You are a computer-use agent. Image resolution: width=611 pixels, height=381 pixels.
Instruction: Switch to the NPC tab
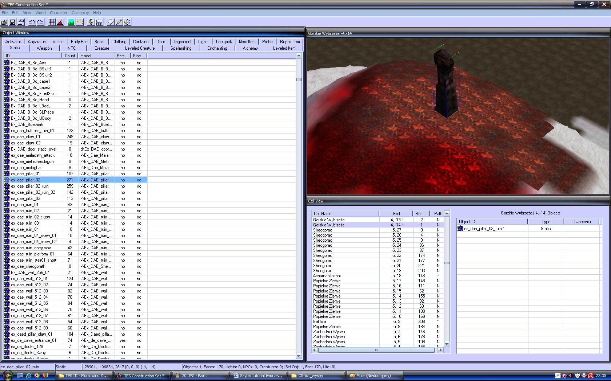pos(72,48)
